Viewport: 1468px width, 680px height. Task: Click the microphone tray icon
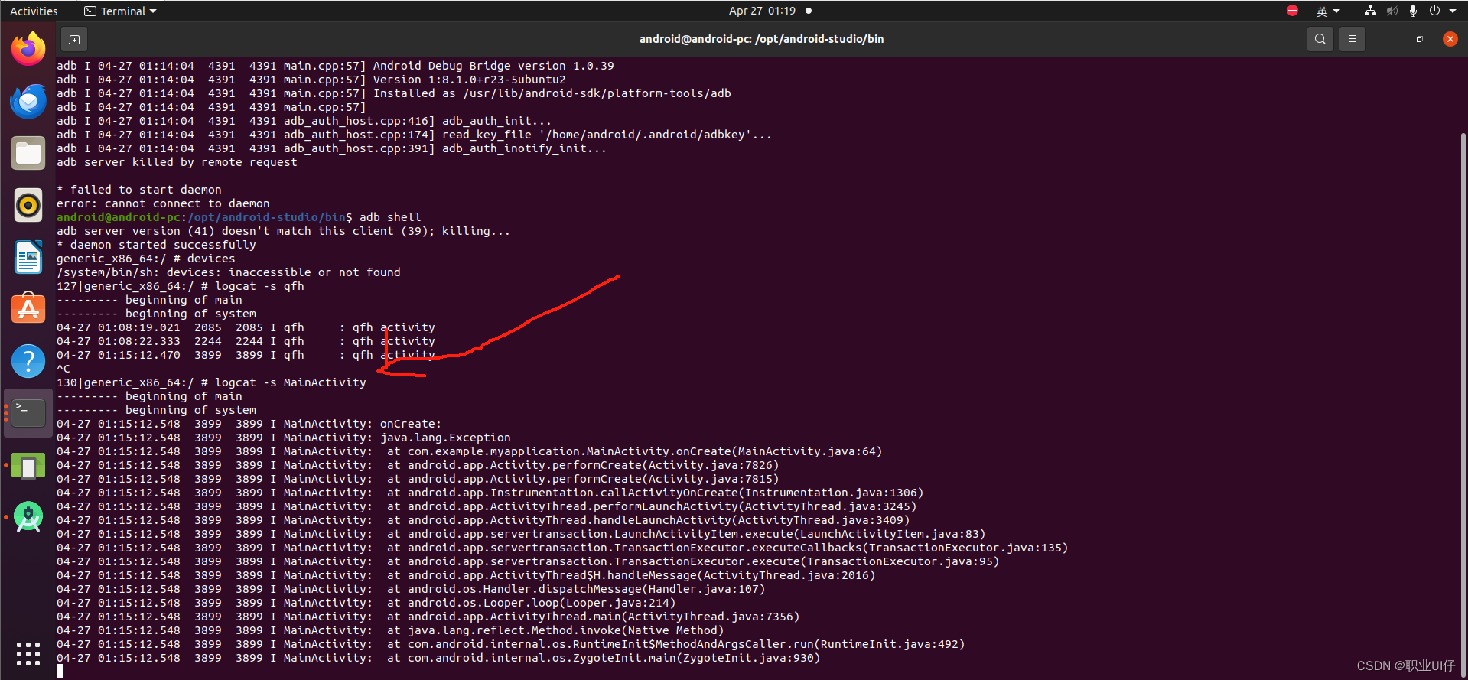pyautogui.click(x=1413, y=11)
